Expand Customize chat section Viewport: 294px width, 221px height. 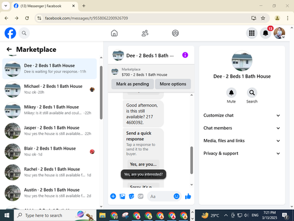pos(242,116)
